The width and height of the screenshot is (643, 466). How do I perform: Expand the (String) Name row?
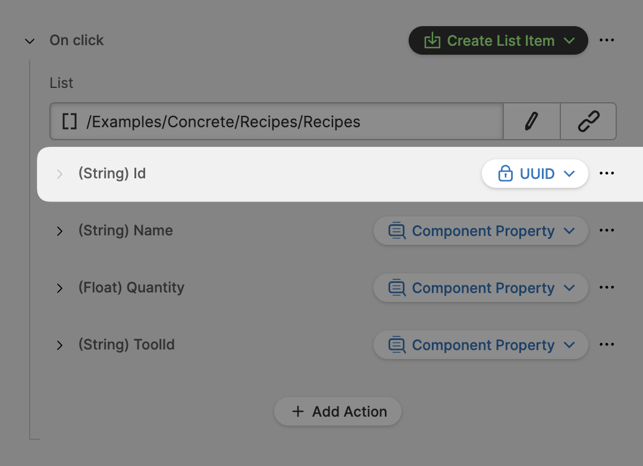59,231
